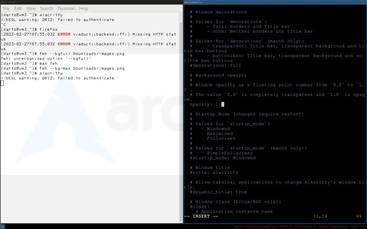
Task: Click the '- Windowed' option line
Action: (210, 129)
